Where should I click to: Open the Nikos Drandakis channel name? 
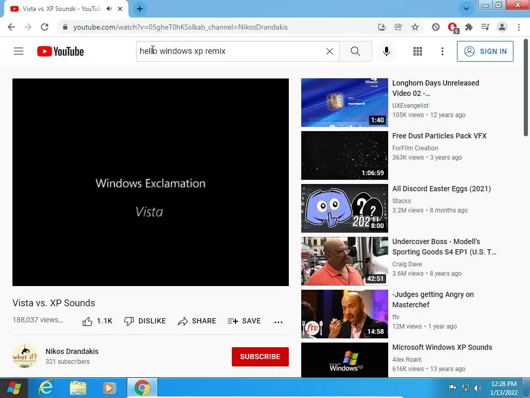[x=72, y=351]
